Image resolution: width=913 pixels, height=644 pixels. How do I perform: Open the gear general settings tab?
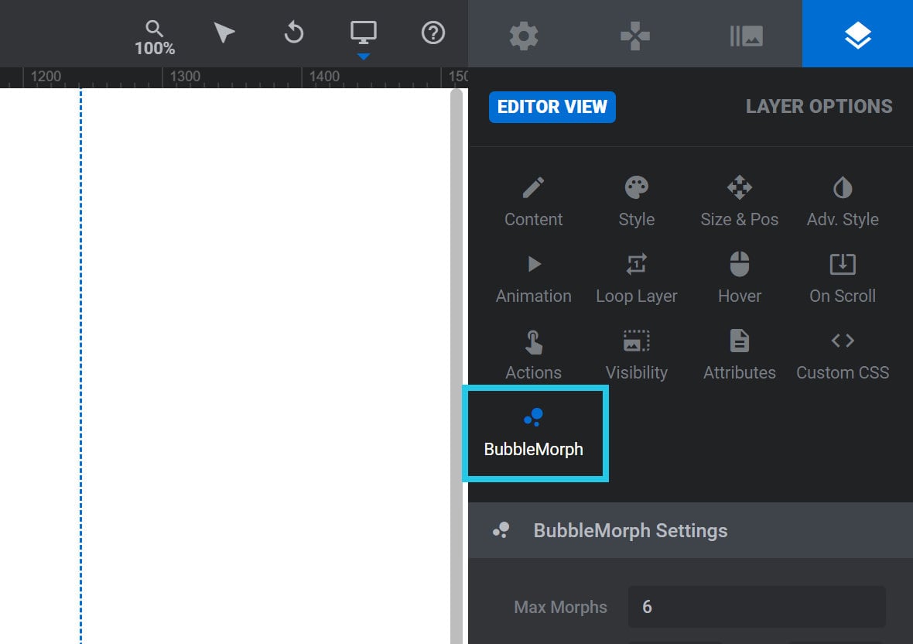(x=524, y=36)
